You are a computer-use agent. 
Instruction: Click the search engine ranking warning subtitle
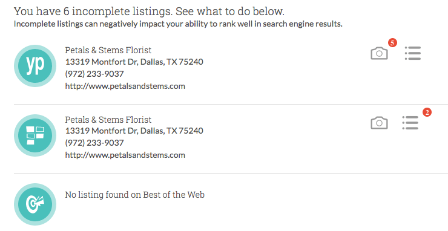tap(178, 24)
